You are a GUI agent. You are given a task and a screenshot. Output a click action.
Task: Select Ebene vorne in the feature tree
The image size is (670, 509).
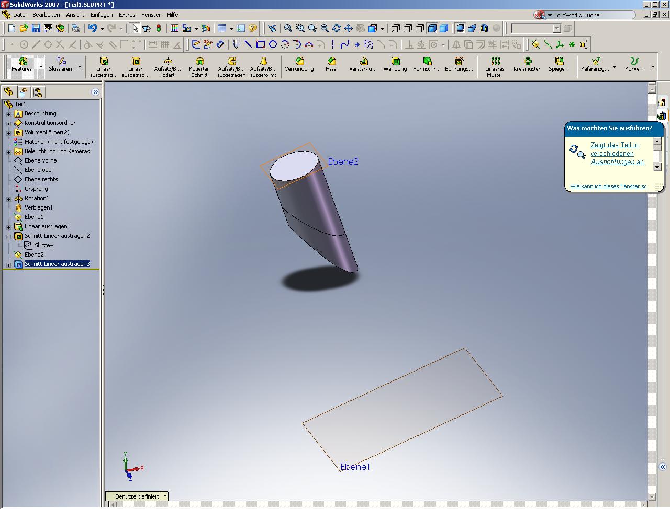(41, 160)
